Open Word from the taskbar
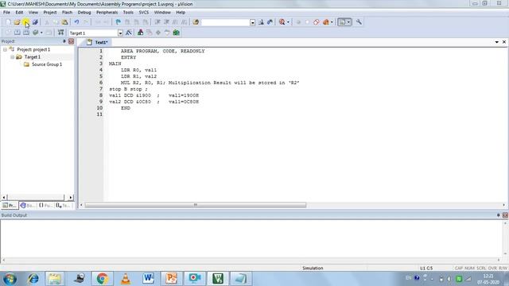Image resolution: width=509 pixels, height=286 pixels. tap(149, 279)
